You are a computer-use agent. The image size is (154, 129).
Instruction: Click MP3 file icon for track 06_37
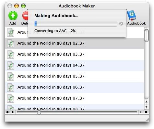[x=10, y=88]
